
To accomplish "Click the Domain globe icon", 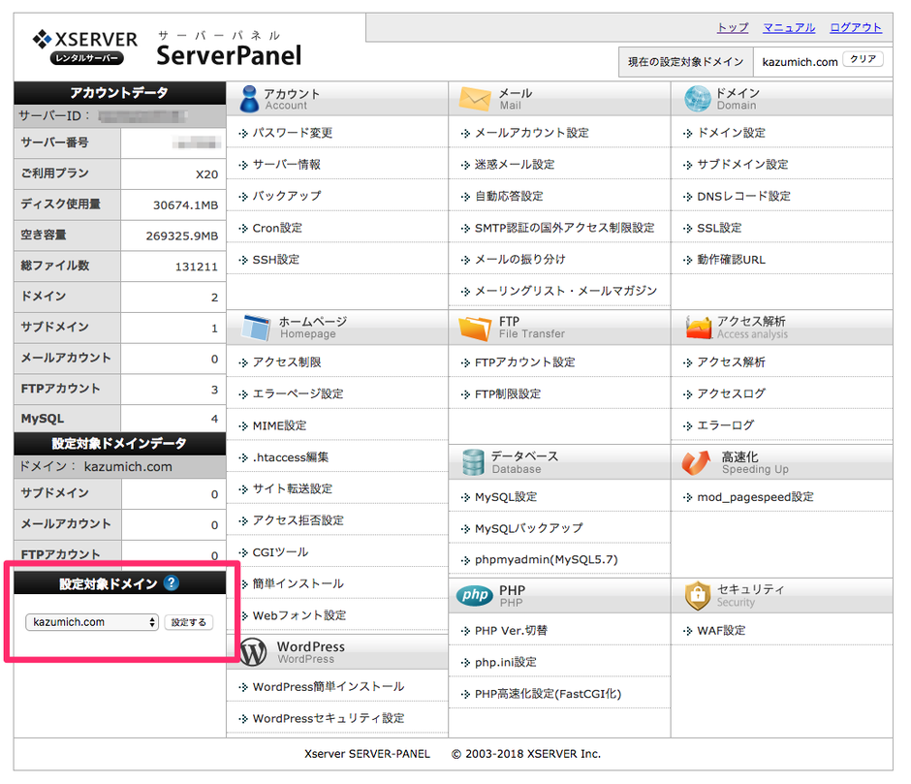I will pyautogui.click(x=697, y=98).
